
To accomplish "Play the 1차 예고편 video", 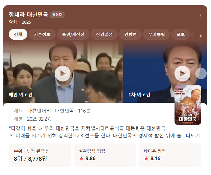I will (182, 73).
